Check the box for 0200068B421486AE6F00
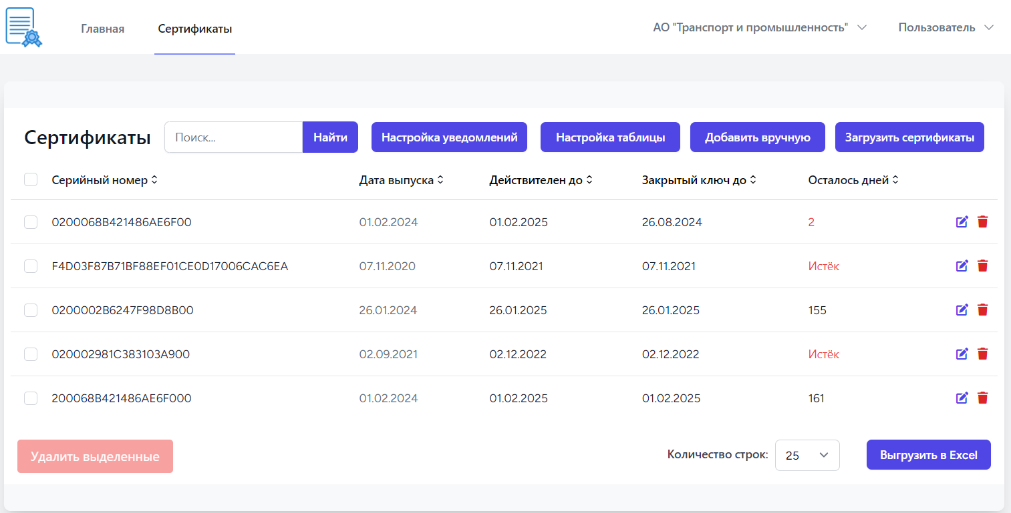 pyautogui.click(x=31, y=222)
